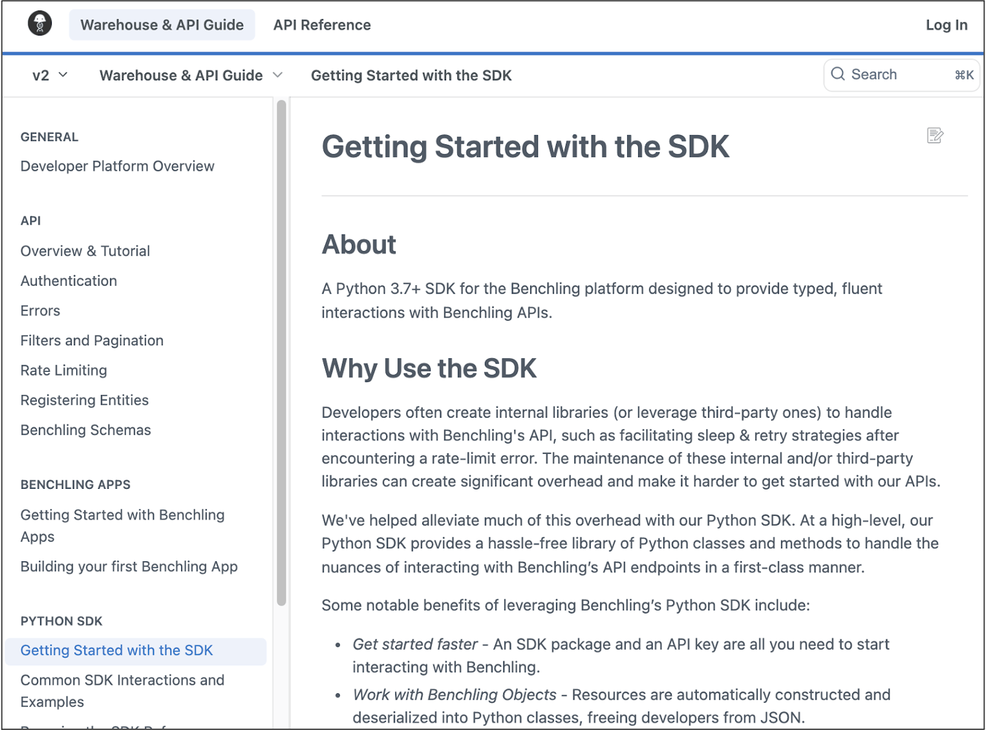The image size is (986, 730).
Task: Select Getting Started with the SDK sidebar item
Action: click(x=136, y=650)
